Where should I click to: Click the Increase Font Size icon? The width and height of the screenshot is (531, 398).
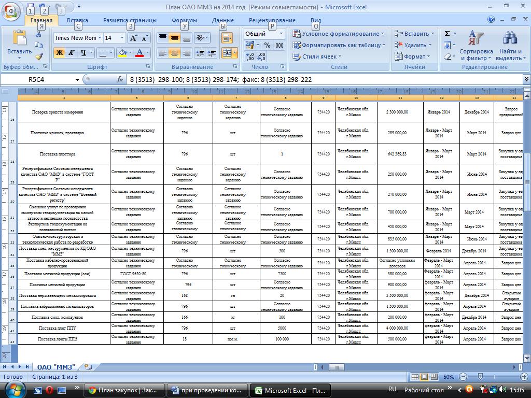coord(133,38)
